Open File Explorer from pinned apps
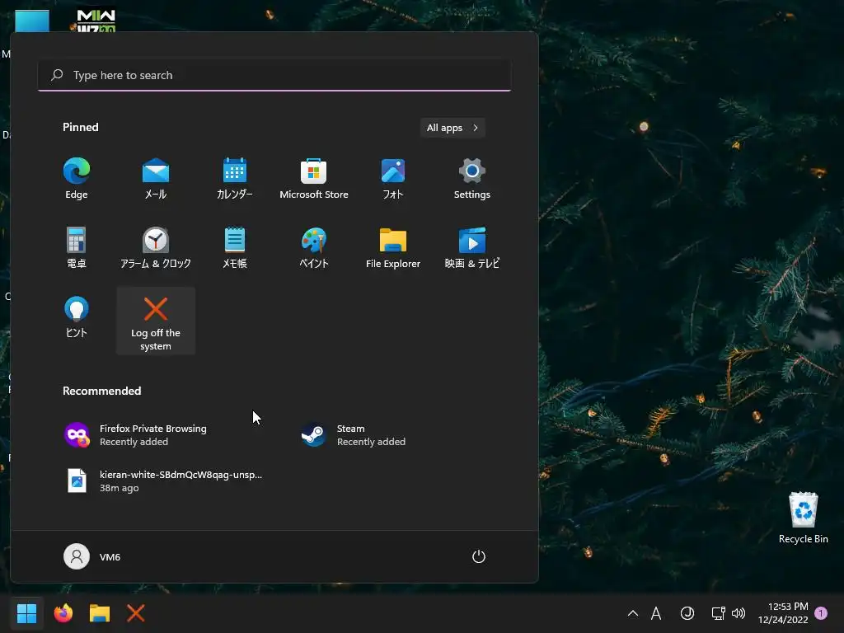This screenshot has height=633, width=844. pyautogui.click(x=393, y=247)
